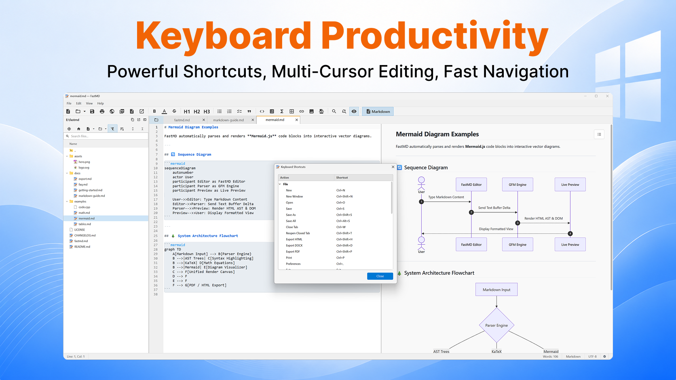
Task: Click the sidebar home icon
Action: pyautogui.click(x=78, y=129)
